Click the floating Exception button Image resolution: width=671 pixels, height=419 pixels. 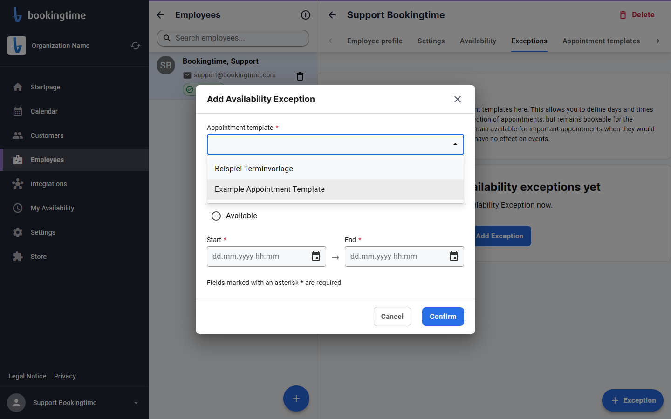(633, 400)
